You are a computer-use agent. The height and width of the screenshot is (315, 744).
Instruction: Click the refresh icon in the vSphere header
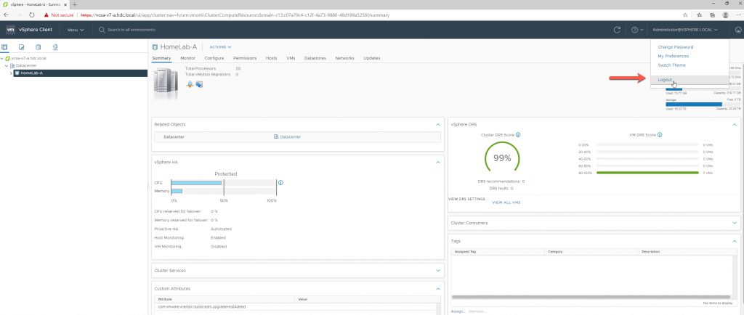[617, 29]
